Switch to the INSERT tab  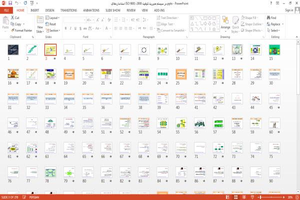pyautogui.click(x=34, y=10)
